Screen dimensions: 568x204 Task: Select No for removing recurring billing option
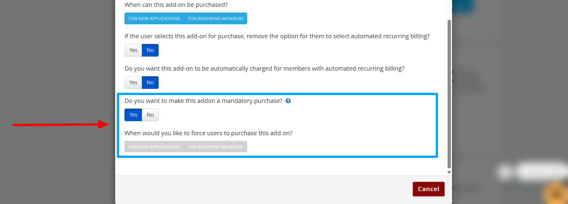150,50
